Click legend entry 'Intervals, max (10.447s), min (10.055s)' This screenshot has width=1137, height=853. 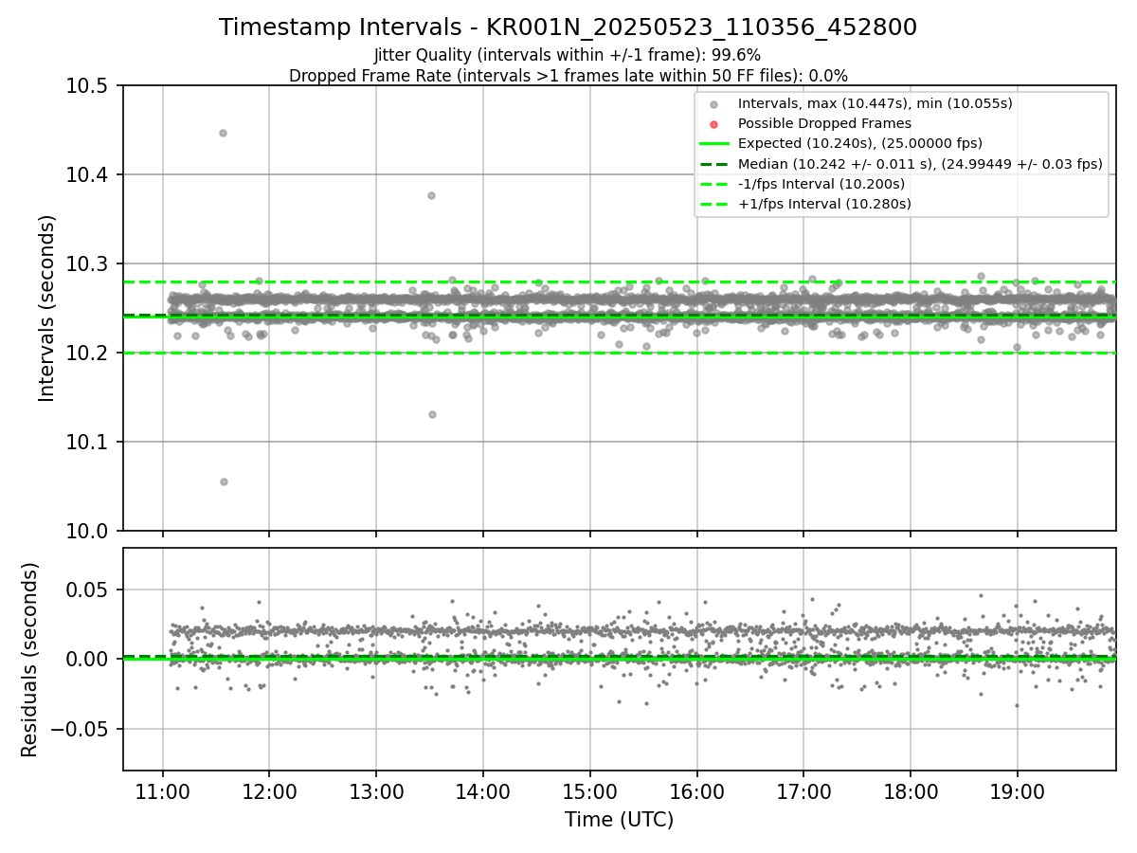(x=875, y=103)
